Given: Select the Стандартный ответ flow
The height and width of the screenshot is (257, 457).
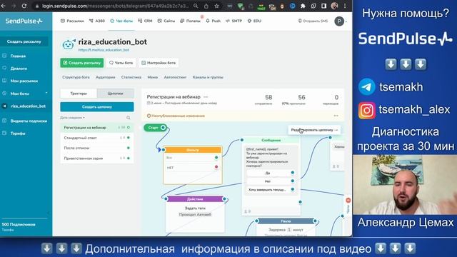Looking at the screenshot, I should [x=97, y=138].
